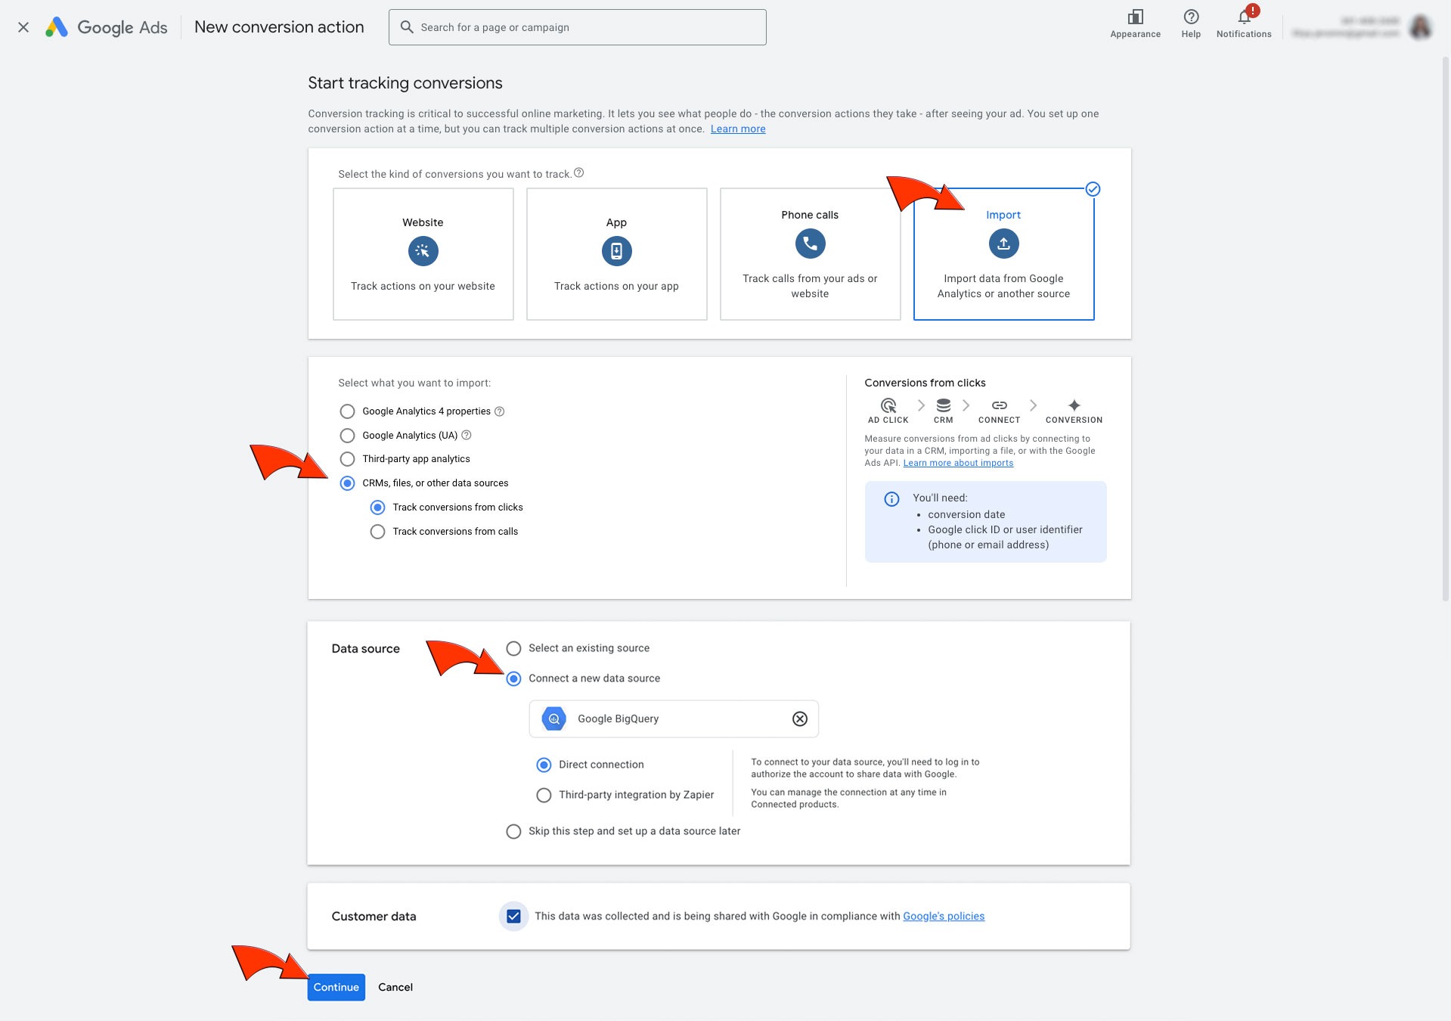Click the Website cursor click icon
The image size is (1451, 1021).
point(423,251)
